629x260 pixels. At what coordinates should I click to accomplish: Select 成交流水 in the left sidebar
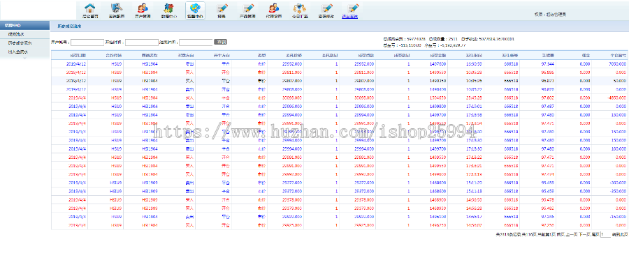point(16,34)
